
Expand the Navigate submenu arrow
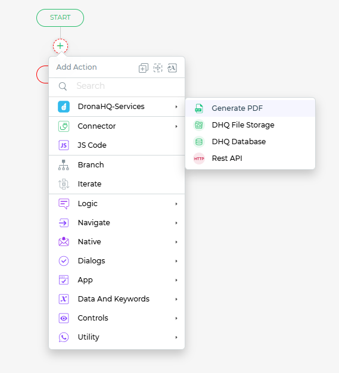coord(176,223)
